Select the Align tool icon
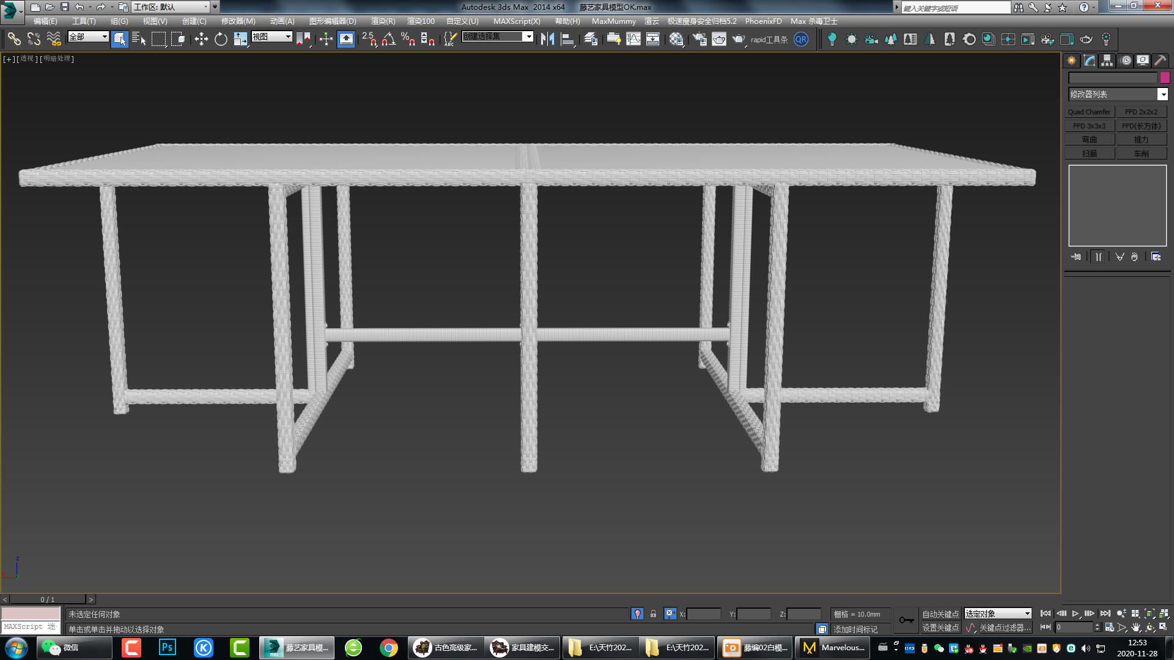The width and height of the screenshot is (1174, 660). pyautogui.click(x=567, y=38)
